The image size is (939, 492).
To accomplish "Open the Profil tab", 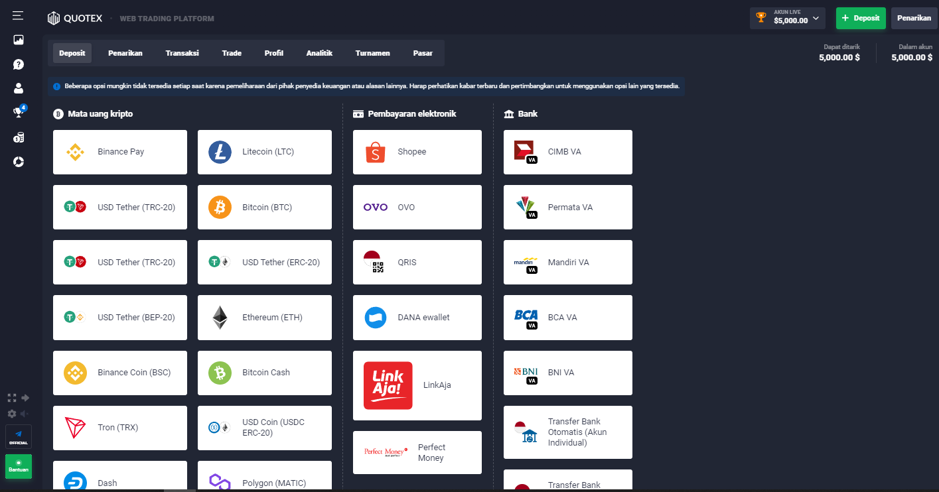I will [x=274, y=53].
